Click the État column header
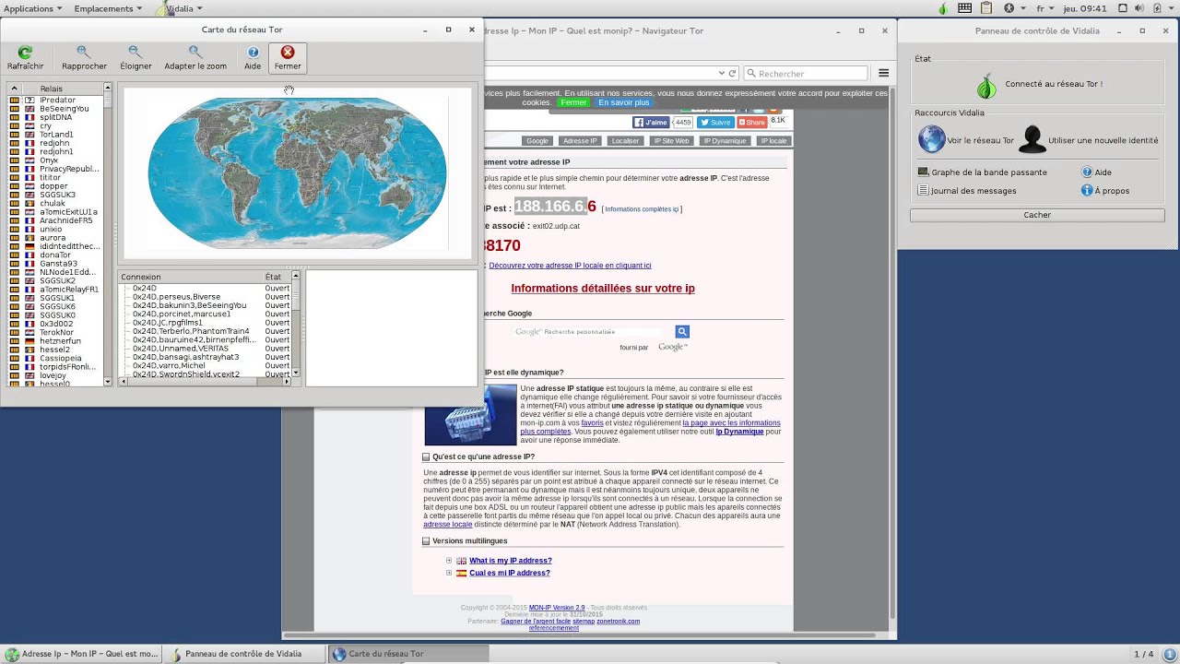1180x664 pixels. click(277, 277)
